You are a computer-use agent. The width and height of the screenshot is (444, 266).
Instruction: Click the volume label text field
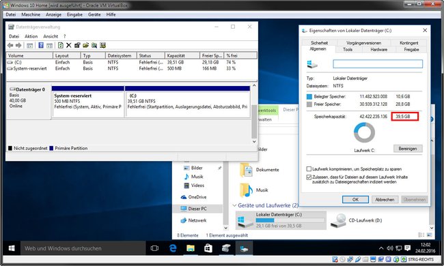pyautogui.click(x=378, y=63)
